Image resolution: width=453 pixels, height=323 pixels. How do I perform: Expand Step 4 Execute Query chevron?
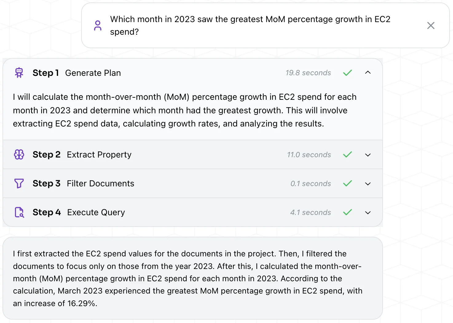pos(368,212)
